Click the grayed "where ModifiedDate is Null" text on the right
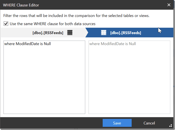 point(112,44)
